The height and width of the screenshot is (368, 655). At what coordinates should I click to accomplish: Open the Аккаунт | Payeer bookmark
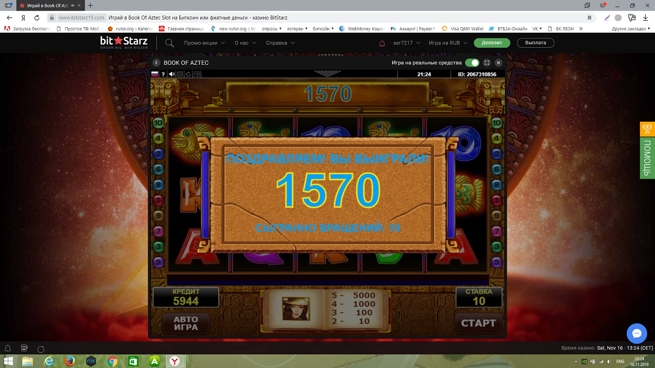click(x=413, y=29)
